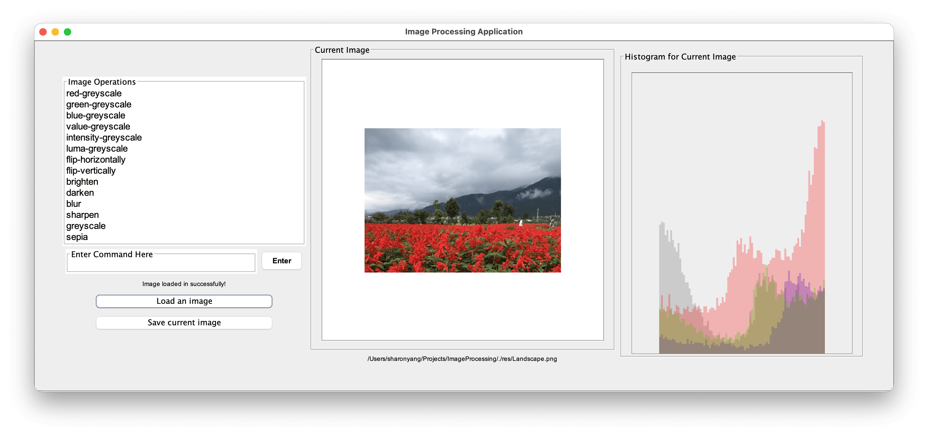
Task: Select sharpen operation
Action: click(184, 215)
